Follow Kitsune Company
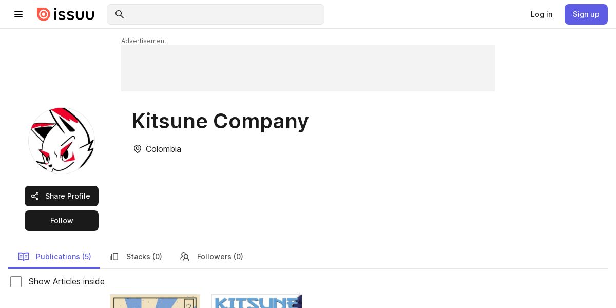 62,221
